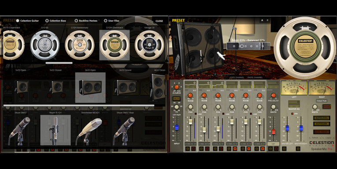Image resolution: width=337 pixels, height=169 pixels.
Task: Select the 1x12 Open cabinet
Action: (22, 87)
